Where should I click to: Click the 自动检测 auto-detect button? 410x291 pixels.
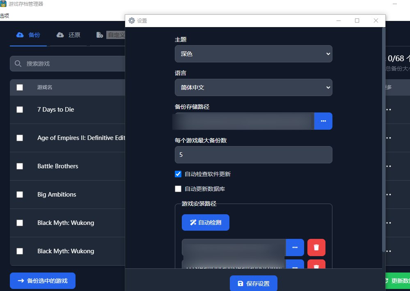[205, 222]
